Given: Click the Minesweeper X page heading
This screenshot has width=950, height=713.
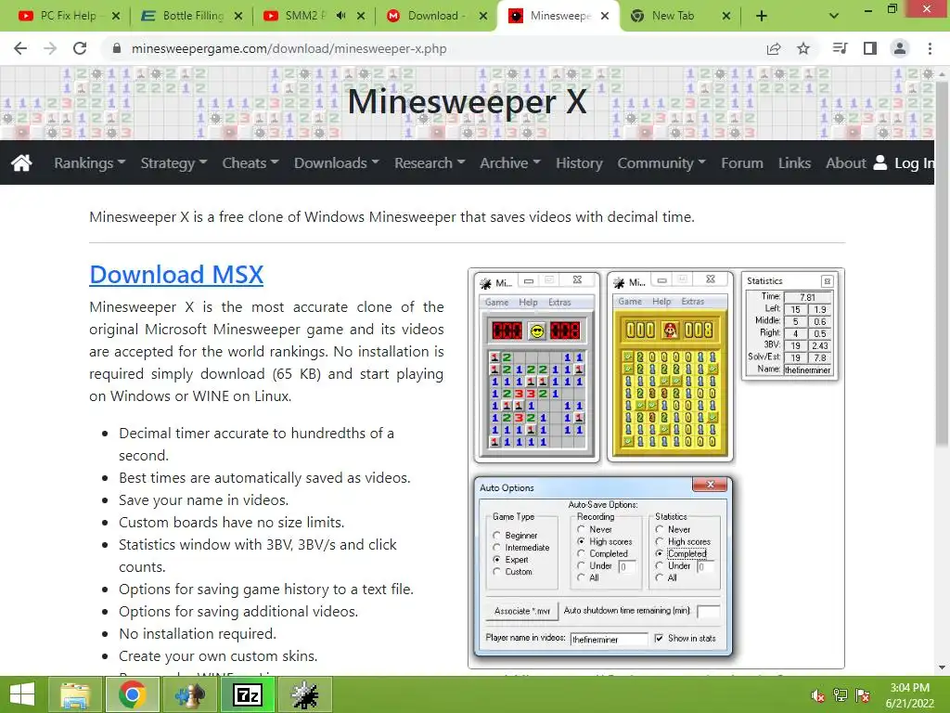Looking at the screenshot, I should (x=468, y=101).
